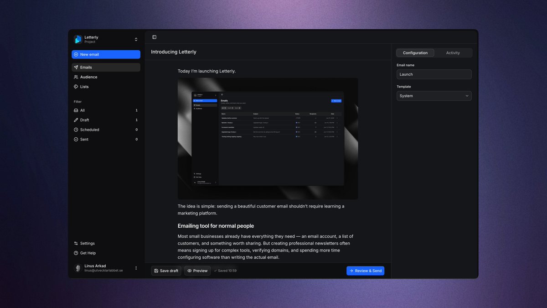Image resolution: width=547 pixels, height=308 pixels.
Task: Click the eye icon in Preview
Action: (x=190, y=271)
